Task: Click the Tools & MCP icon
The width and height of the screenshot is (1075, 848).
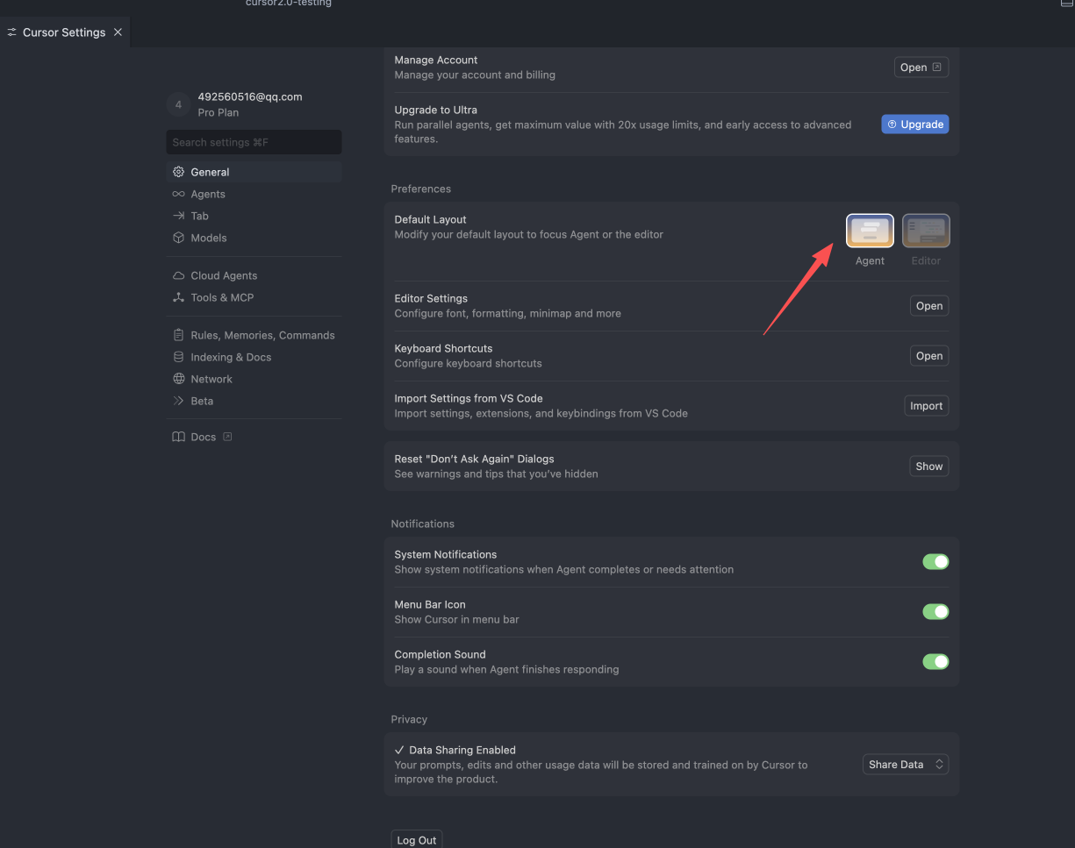Action: [x=178, y=297]
